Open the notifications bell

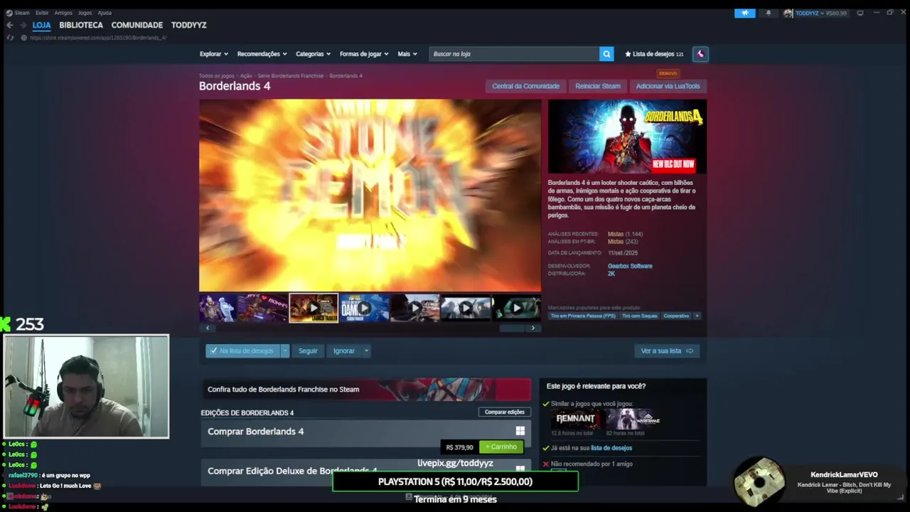769,13
